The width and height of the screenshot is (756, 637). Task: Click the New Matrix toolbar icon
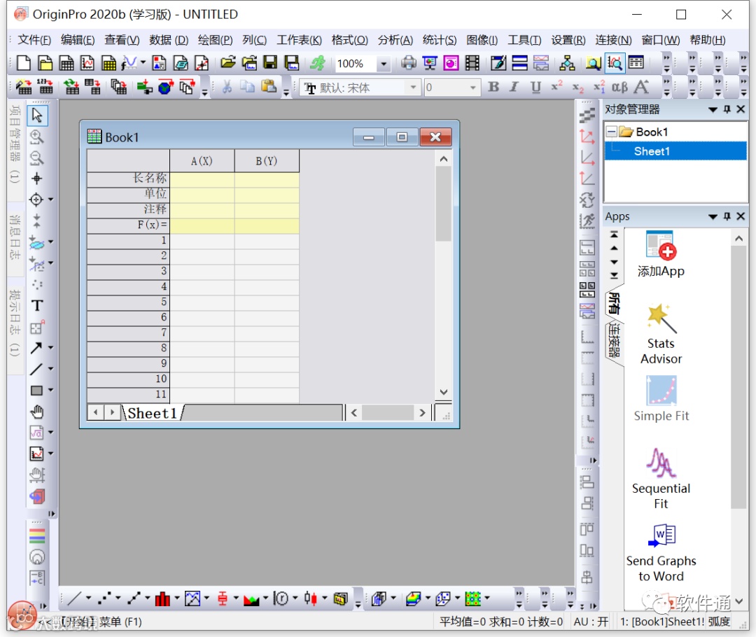pos(108,63)
